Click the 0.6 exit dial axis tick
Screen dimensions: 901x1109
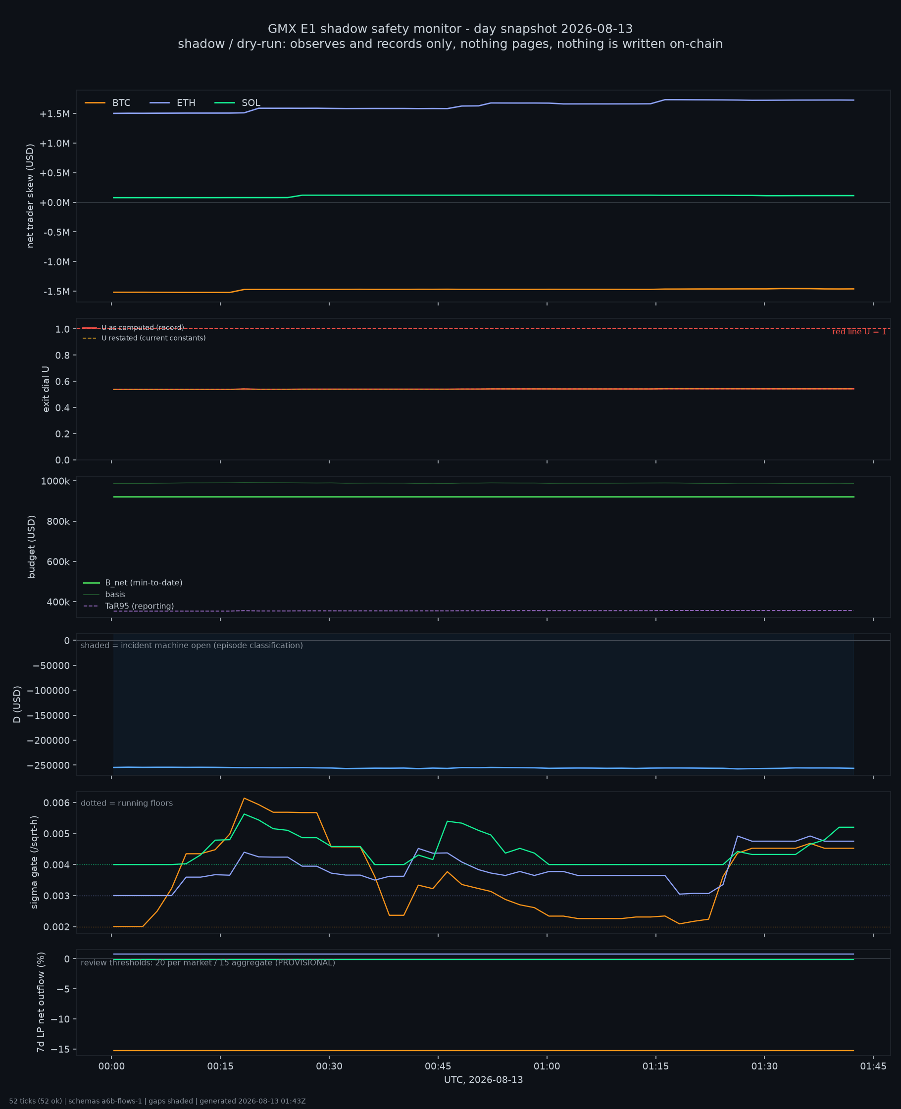coord(62,381)
